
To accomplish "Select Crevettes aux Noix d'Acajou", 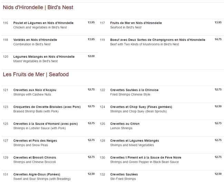I will click(35, 90).
